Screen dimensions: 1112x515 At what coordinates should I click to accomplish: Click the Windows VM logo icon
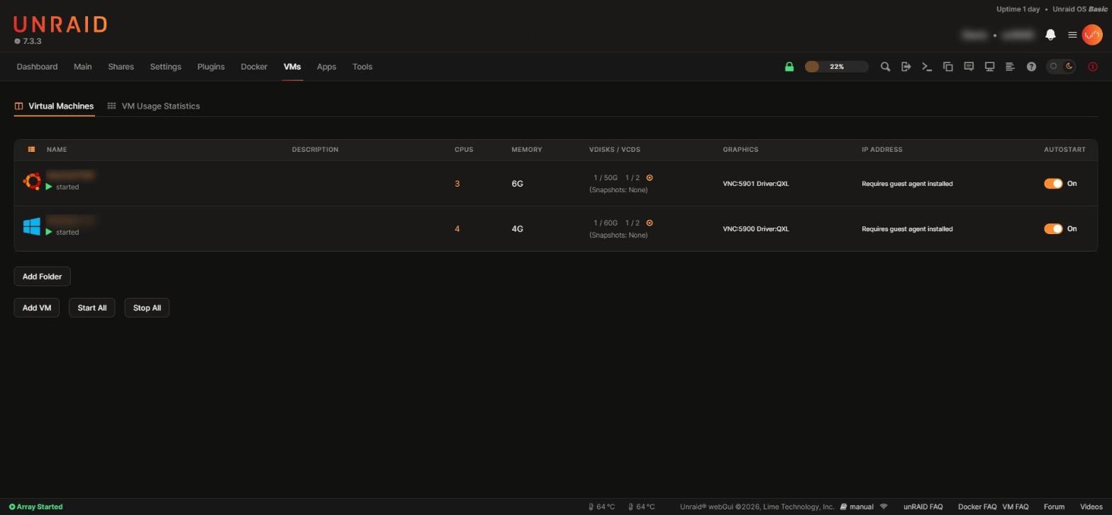coord(31,226)
